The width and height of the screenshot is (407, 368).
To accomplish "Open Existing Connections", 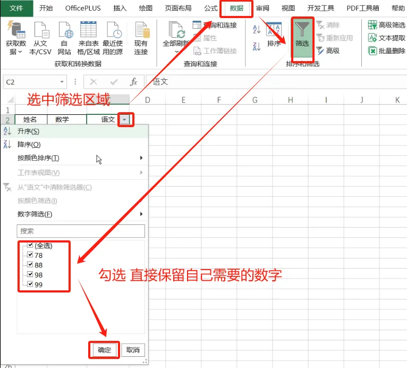I will tap(141, 38).
